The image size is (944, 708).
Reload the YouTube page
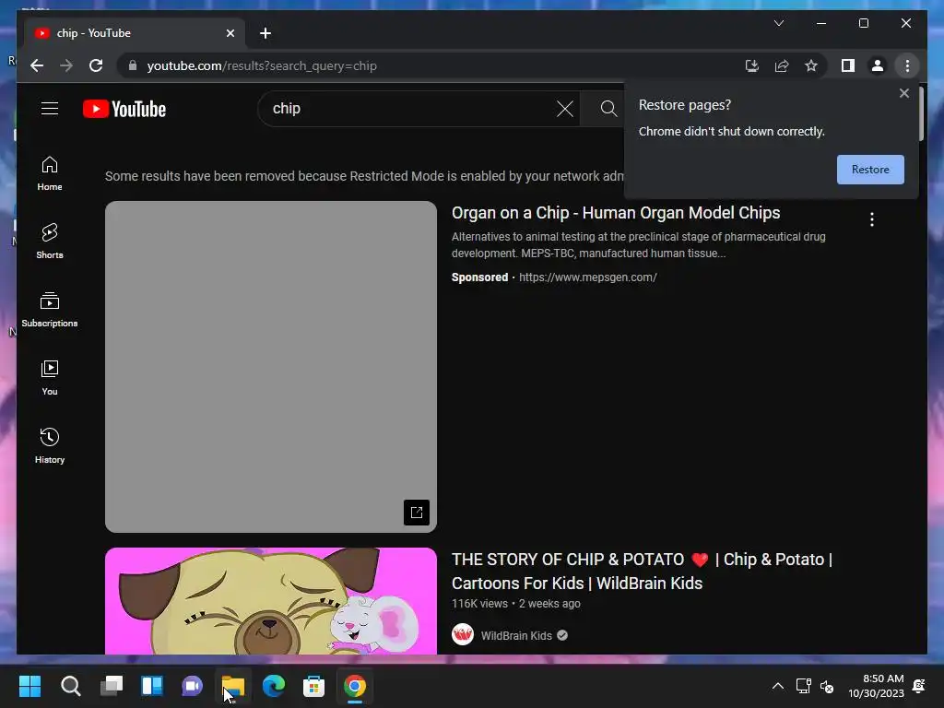point(96,65)
